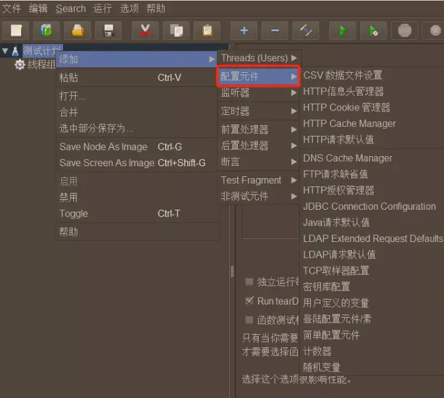Choose 合并 from context menu
Image resolution: width=444 pixels, height=398 pixels.
[x=137, y=112]
